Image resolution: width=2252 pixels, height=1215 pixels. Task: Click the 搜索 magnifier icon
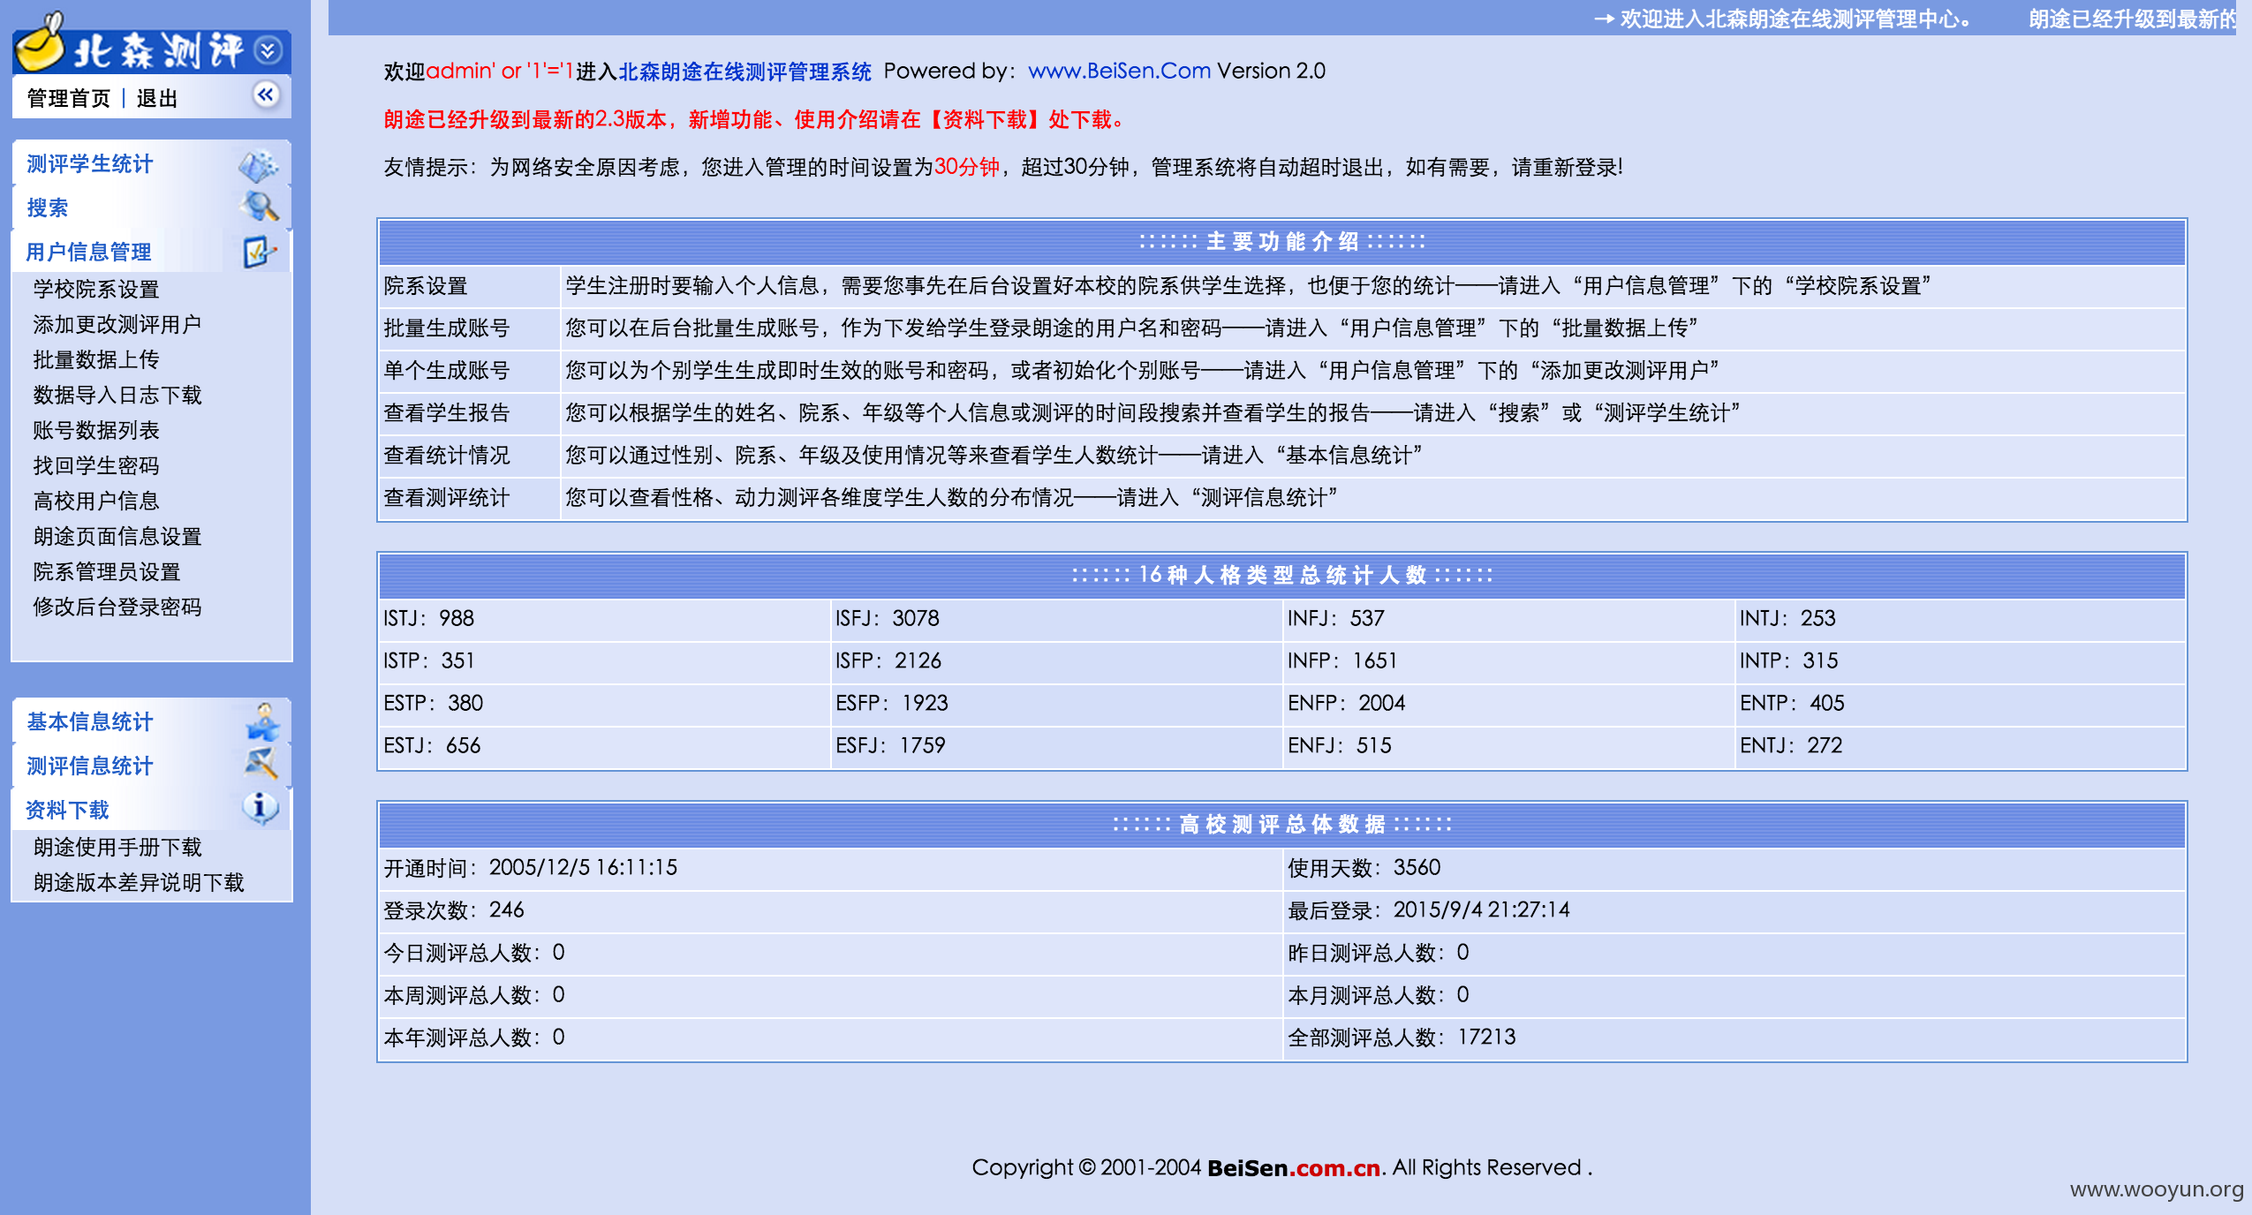tap(259, 208)
